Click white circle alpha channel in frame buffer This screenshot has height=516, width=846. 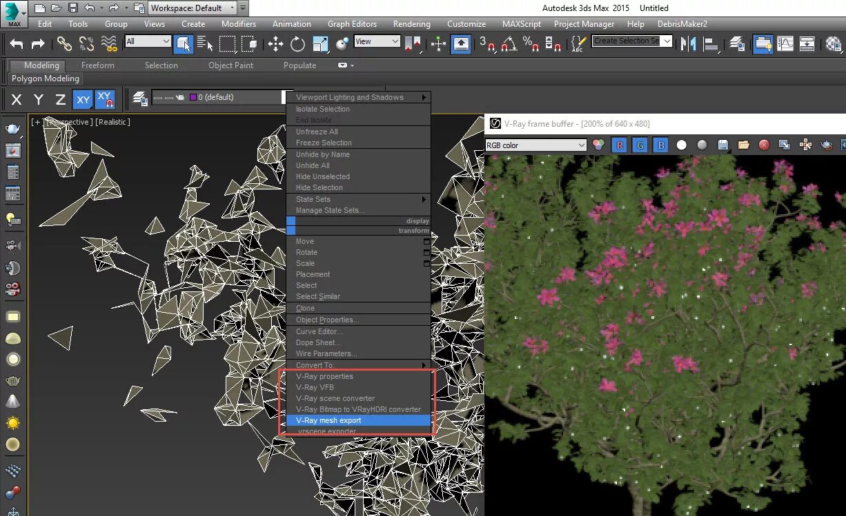click(682, 145)
